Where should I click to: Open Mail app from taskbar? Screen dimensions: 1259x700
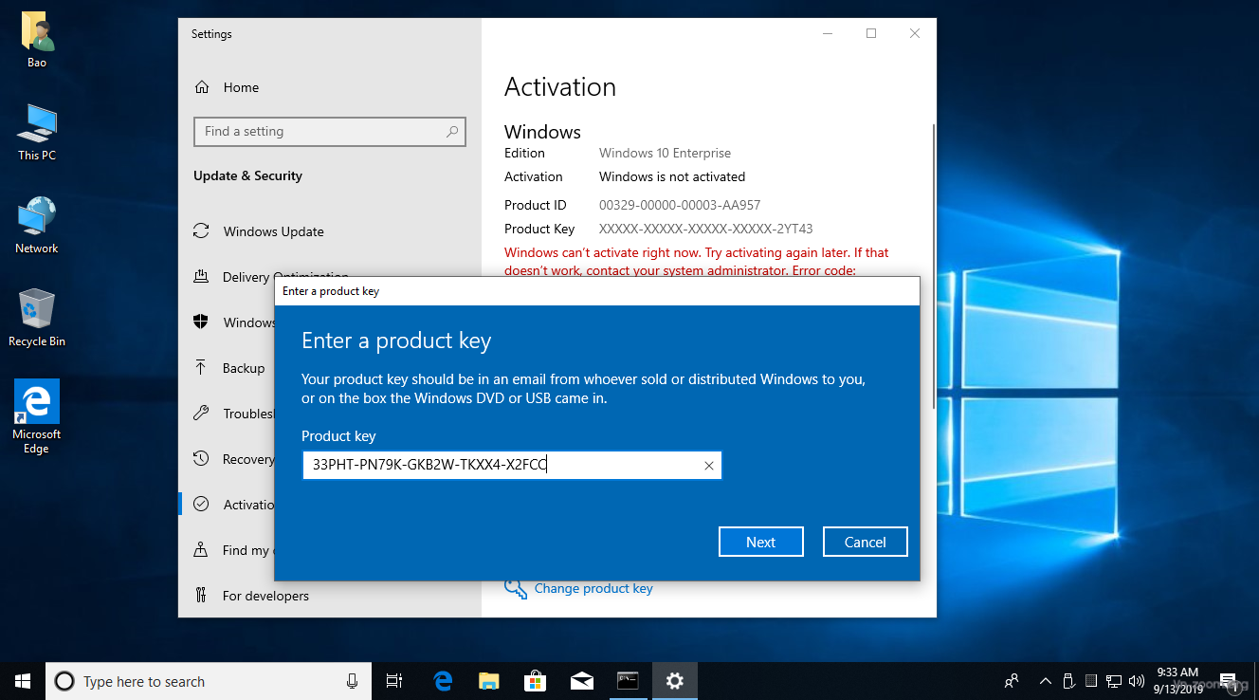click(x=582, y=681)
